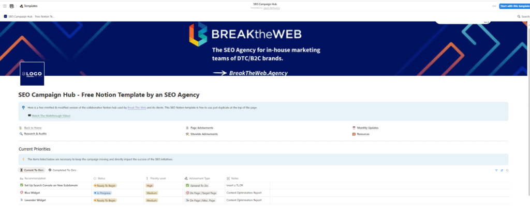This screenshot has height=210, width=530.
Task: Open the Blue Widget row
Action: click(32, 193)
